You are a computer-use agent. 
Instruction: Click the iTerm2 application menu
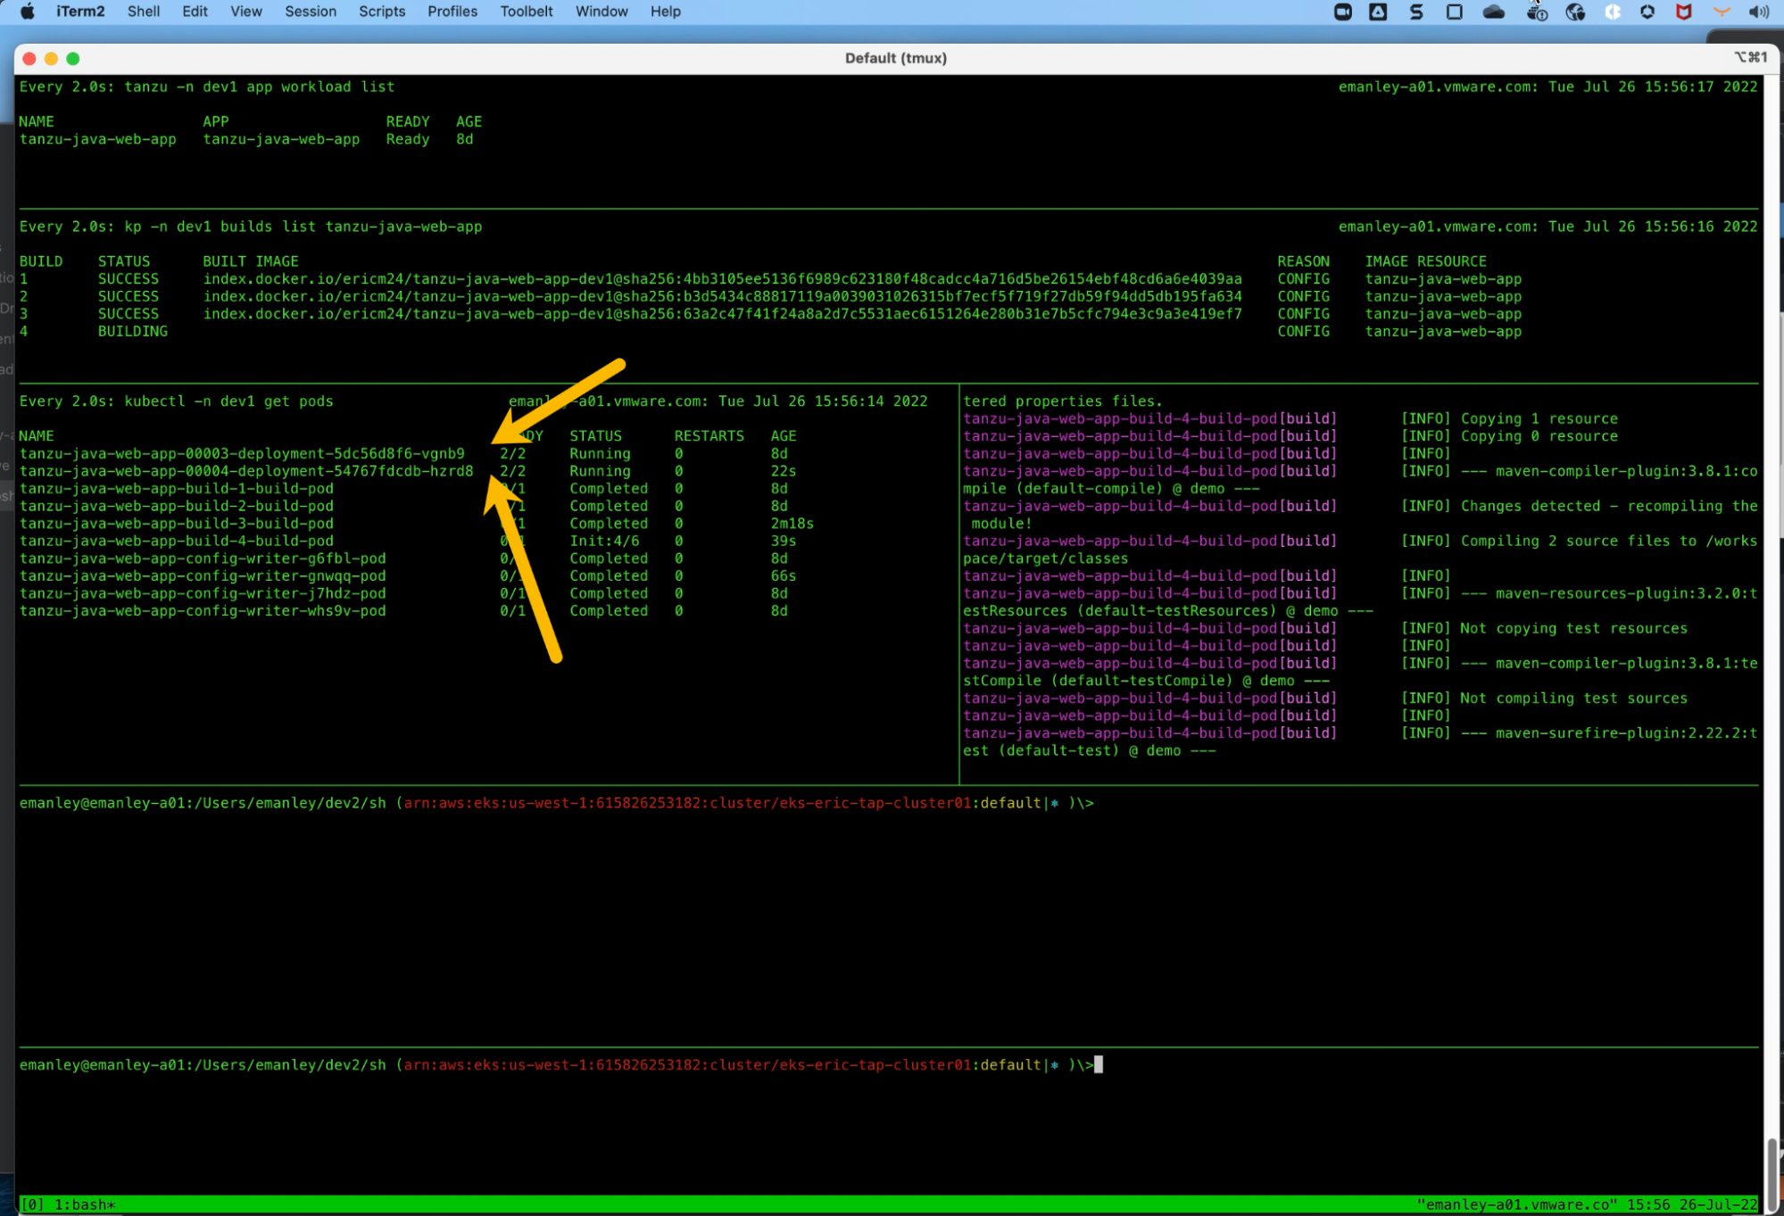[x=80, y=12]
